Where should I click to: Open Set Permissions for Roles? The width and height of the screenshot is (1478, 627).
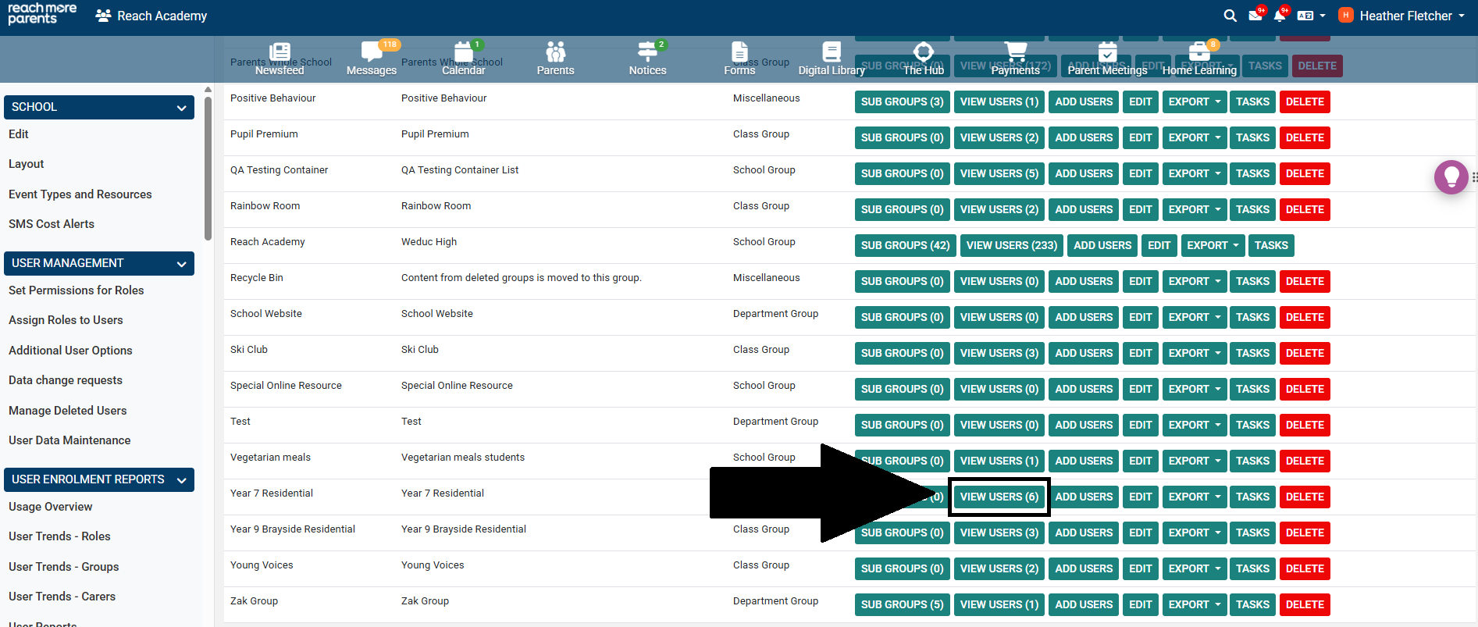click(77, 290)
